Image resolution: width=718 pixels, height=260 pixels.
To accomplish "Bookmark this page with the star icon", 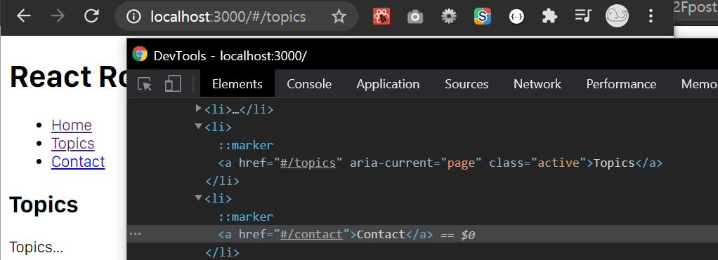I will pos(339,17).
